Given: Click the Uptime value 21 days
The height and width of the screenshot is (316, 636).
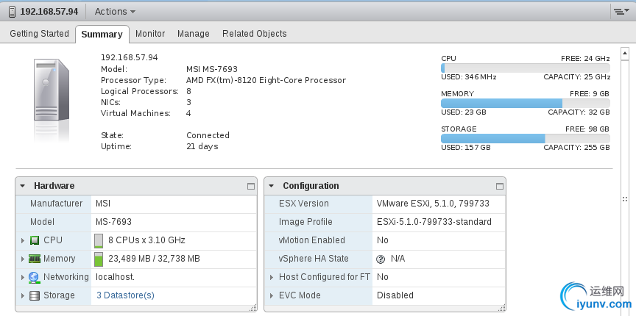Looking at the screenshot, I should click(202, 146).
